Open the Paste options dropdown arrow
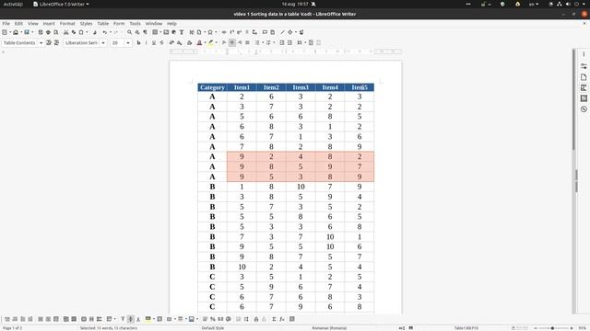The width and height of the screenshot is (590, 331). click(87, 32)
